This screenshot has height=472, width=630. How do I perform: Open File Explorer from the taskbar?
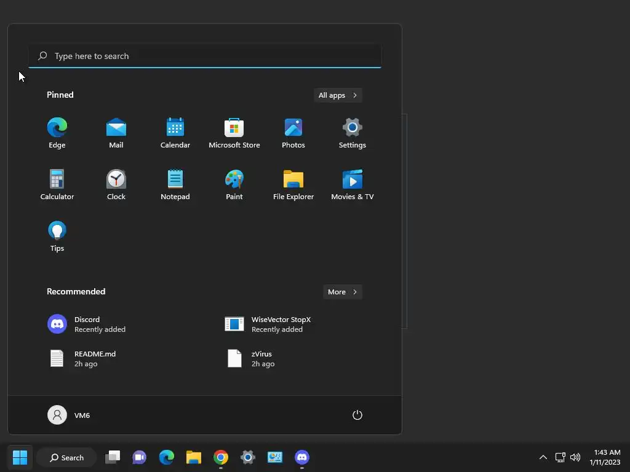(194, 457)
